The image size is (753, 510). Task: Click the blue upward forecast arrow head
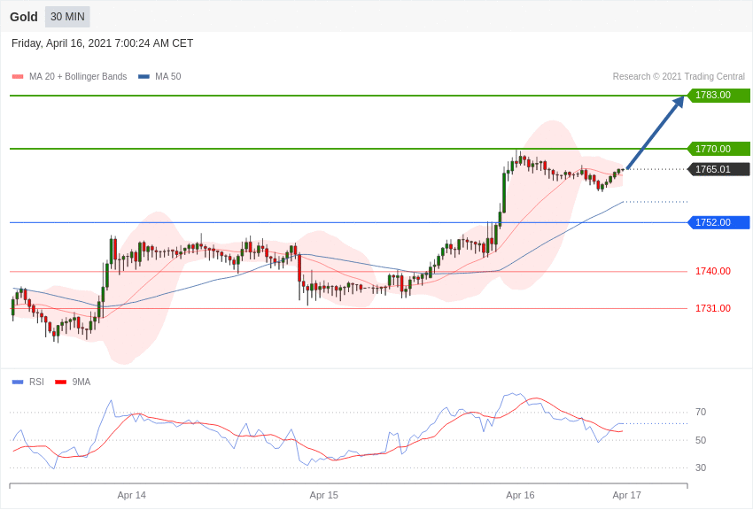point(678,103)
